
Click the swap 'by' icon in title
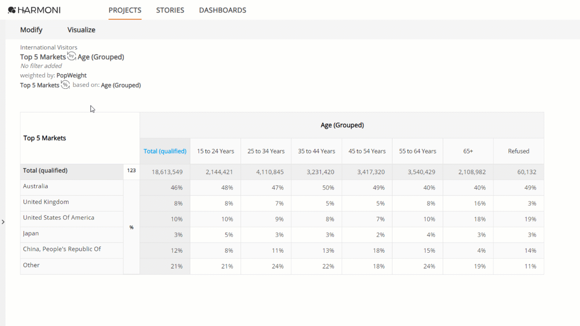(x=72, y=56)
